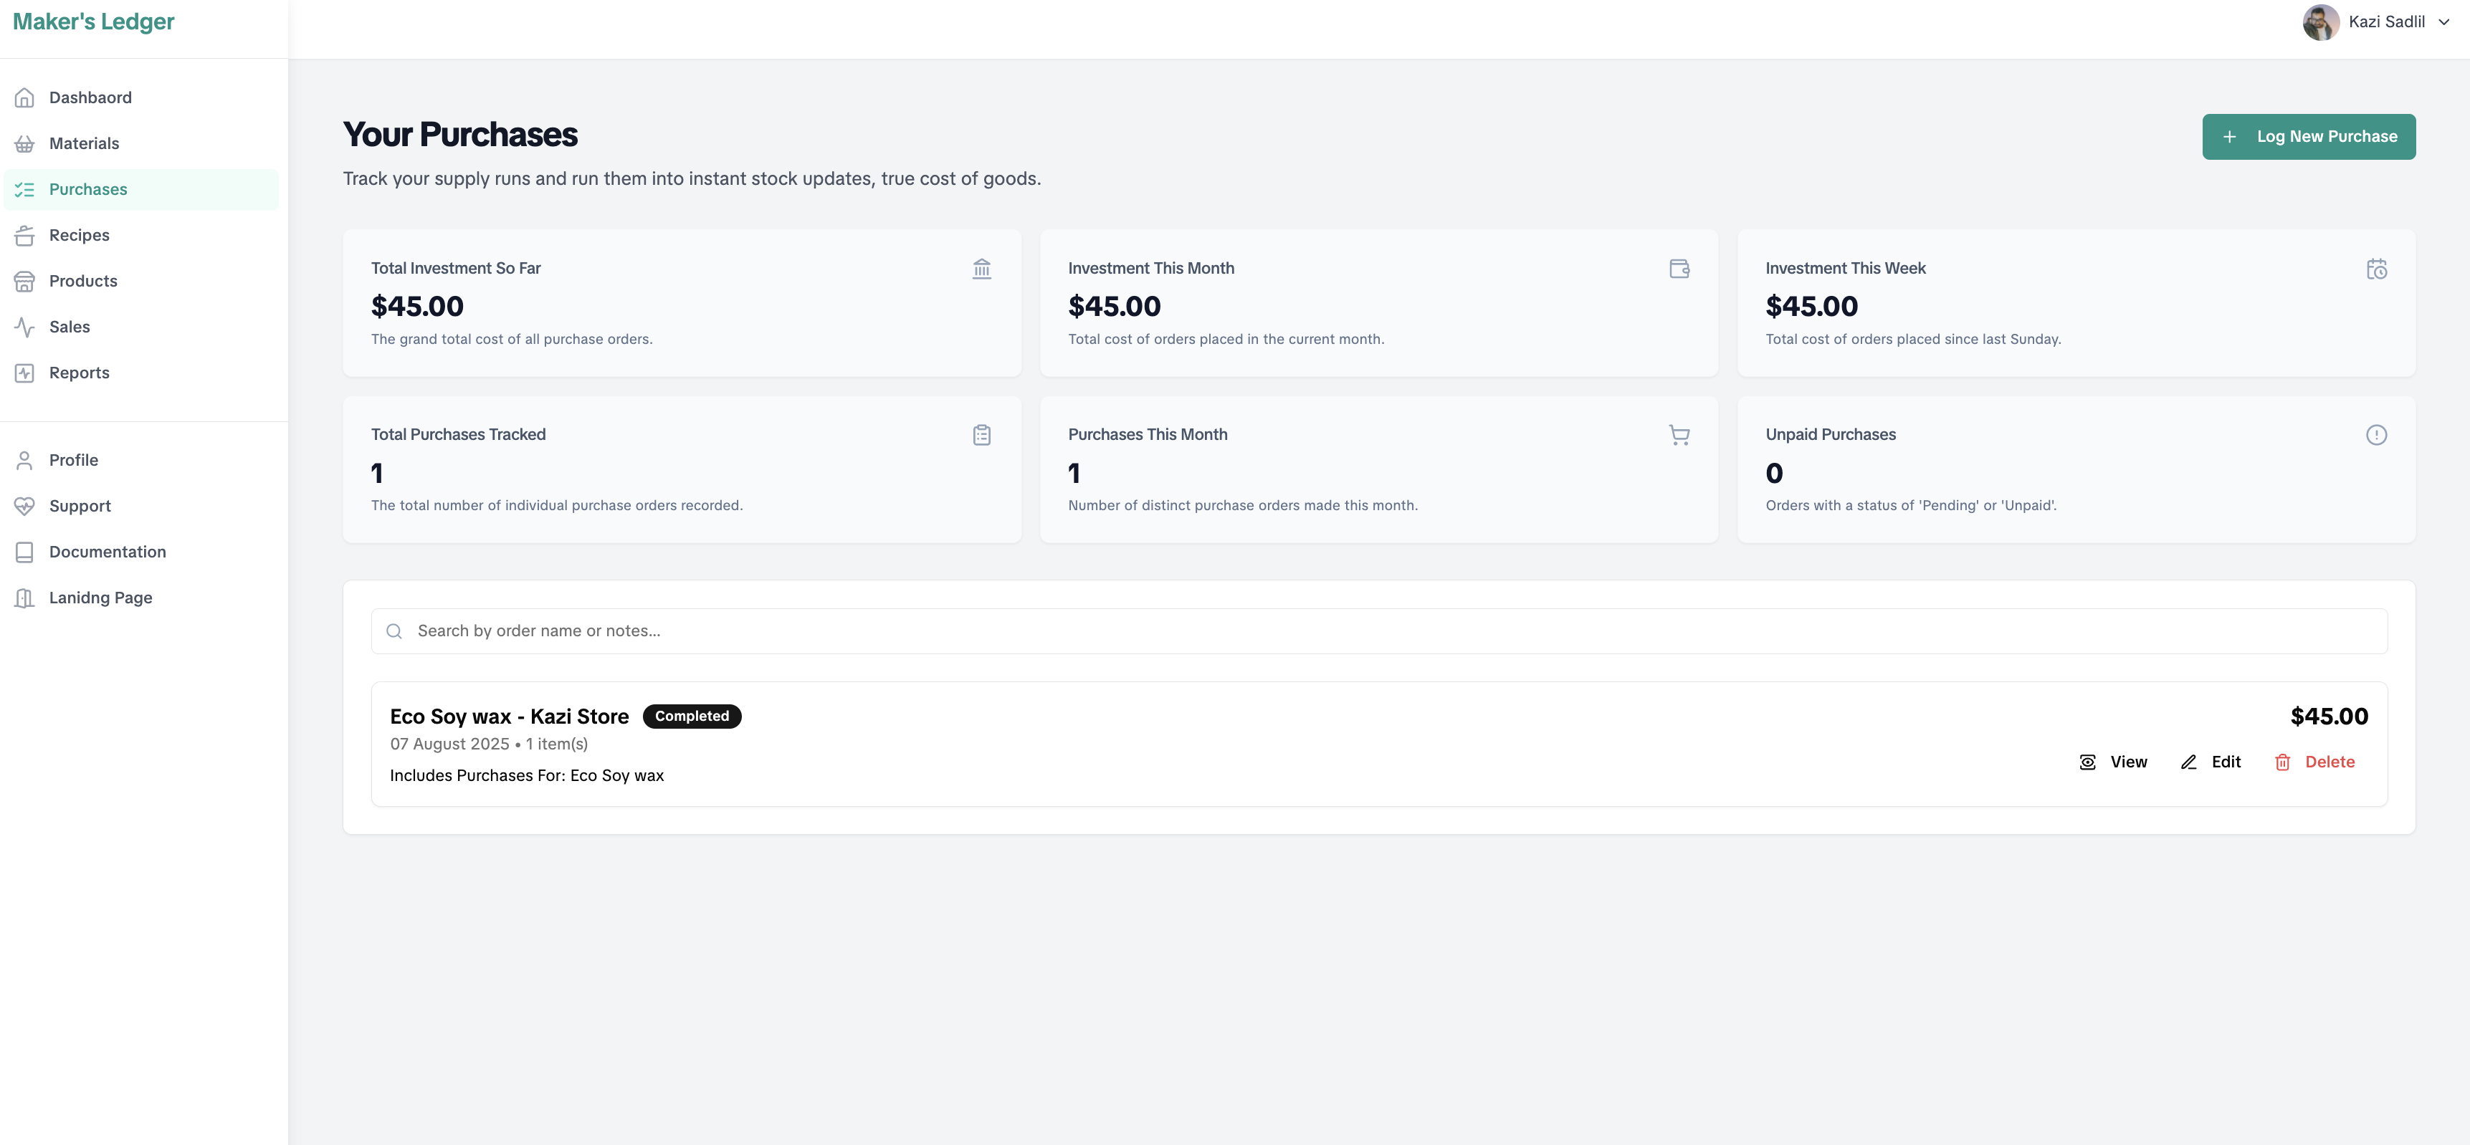Image resolution: width=2470 pixels, height=1145 pixels.
Task: View the Eco Soy wax purchase
Action: [2113, 762]
